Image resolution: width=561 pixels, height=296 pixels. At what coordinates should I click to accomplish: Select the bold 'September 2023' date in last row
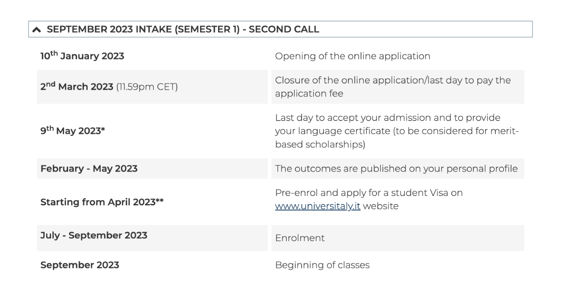point(79,265)
